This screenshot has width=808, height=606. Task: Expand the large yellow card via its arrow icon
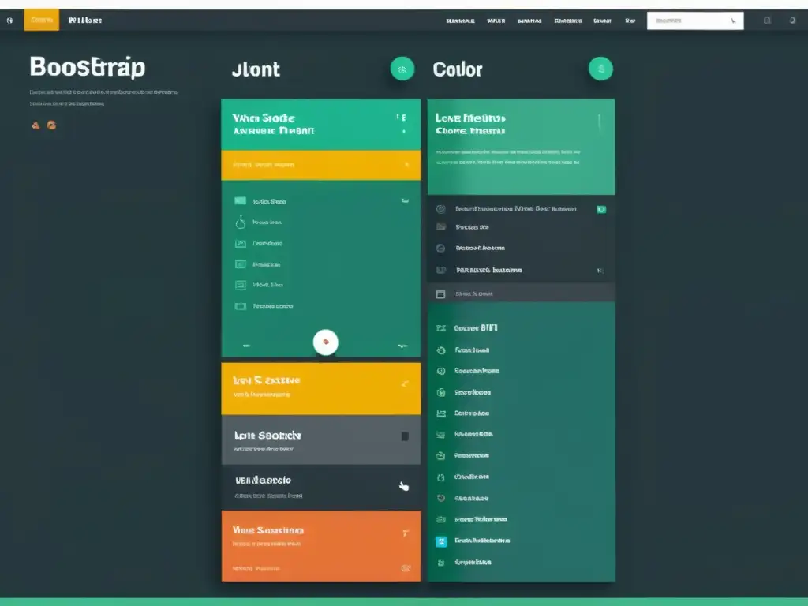[405, 383]
